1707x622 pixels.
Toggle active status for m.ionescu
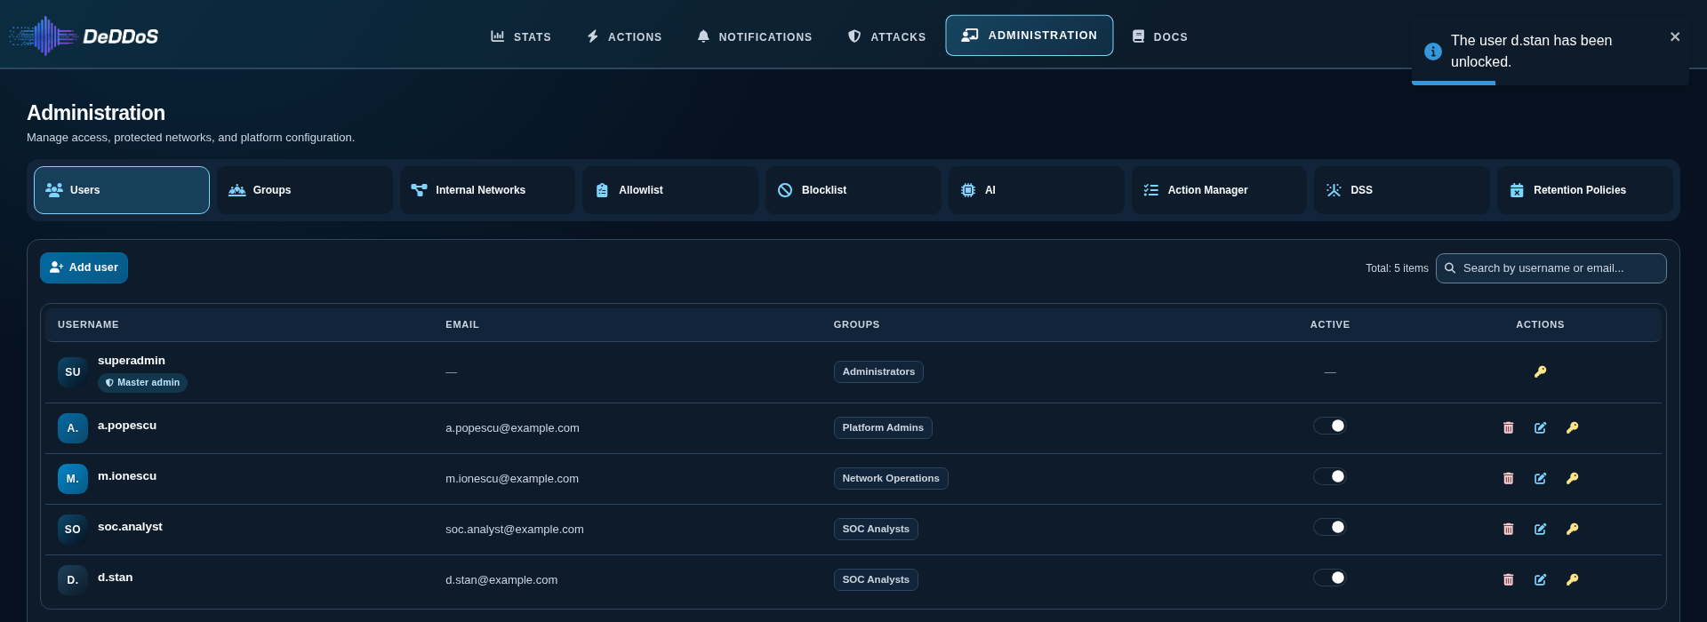pos(1330,476)
